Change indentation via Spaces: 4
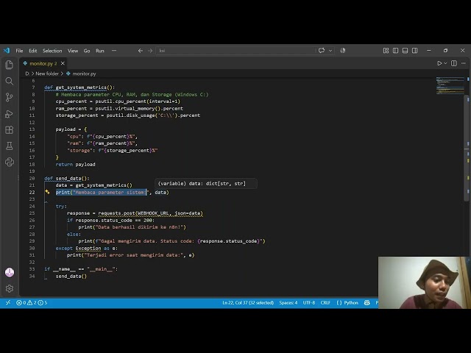The width and height of the screenshot is (471, 353). coord(288,302)
